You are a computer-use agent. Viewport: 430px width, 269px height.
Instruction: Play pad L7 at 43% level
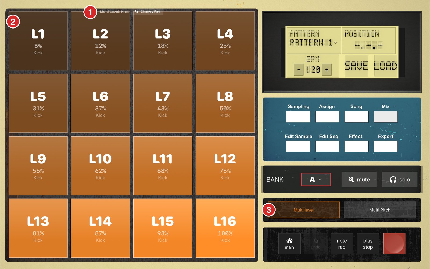[x=163, y=103]
